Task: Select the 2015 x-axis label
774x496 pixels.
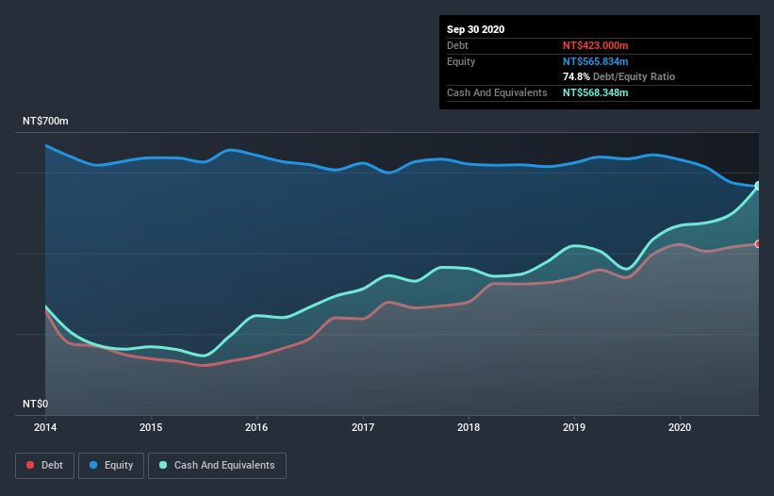Action: (x=151, y=427)
